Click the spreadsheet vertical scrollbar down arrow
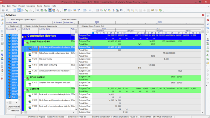210x118 pixels. pos(203,112)
